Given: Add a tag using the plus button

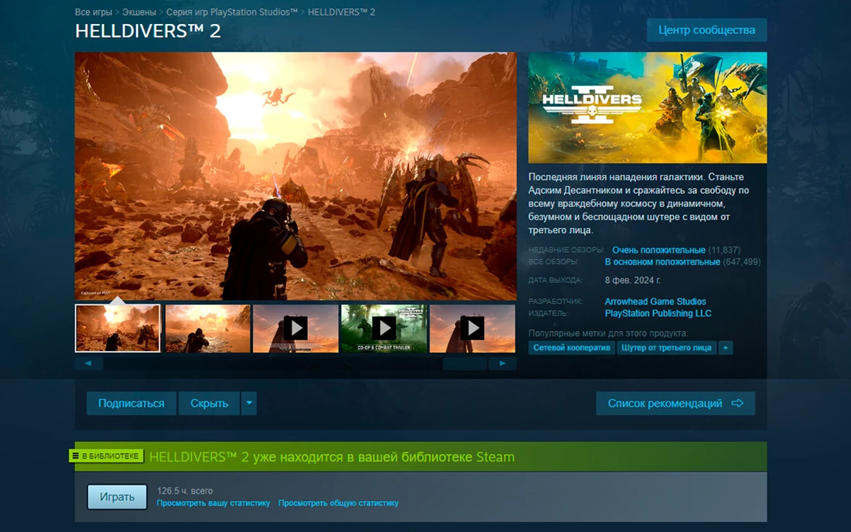Looking at the screenshot, I should (725, 348).
